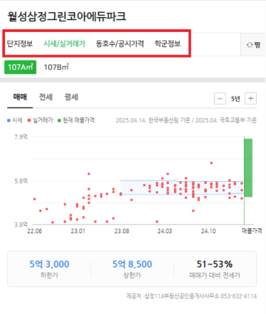Screen dimensions: 266x314
Task: Click the 5억 8,500 상한가 value
Action: (x=132, y=264)
